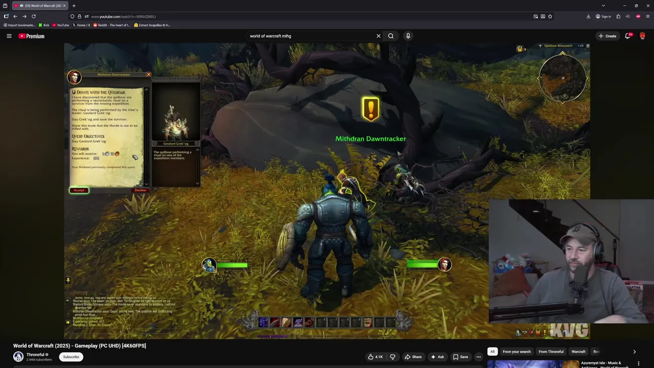
Task: Select the Warcraft chip
Action: point(578,352)
